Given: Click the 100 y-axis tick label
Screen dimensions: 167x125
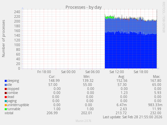Looking at the screenshot, I should (17, 45).
